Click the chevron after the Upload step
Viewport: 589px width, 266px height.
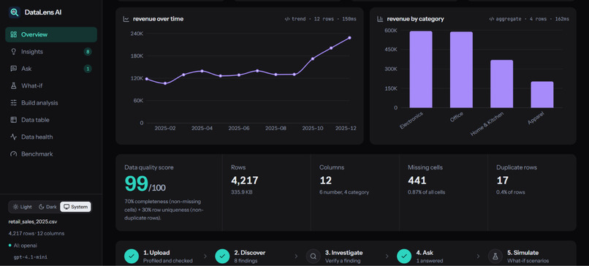[x=205, y=256]
